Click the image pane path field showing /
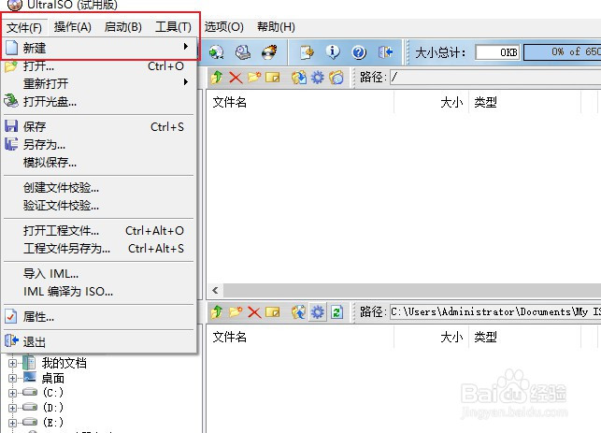601x433 pixels. (x=495, y=78)
